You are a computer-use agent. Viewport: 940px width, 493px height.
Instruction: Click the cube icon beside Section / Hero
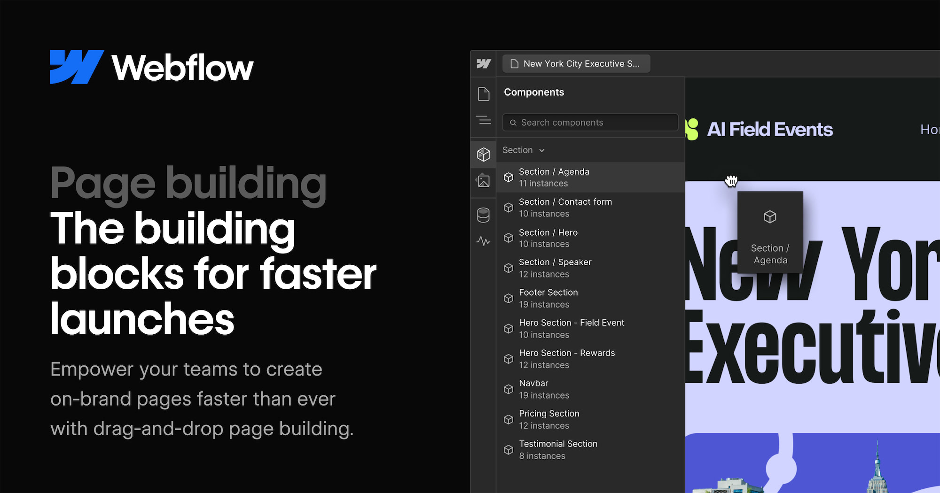coord(509,238)
